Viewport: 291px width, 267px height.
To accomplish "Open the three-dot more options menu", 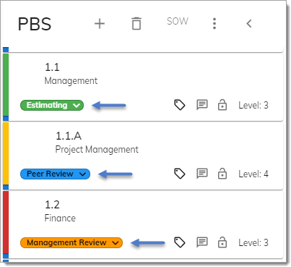I will (x=214, y=24).
